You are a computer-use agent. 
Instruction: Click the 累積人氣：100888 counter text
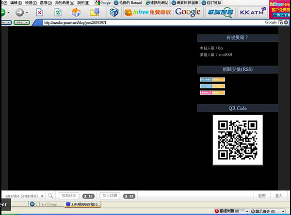(x=216, y=55)
